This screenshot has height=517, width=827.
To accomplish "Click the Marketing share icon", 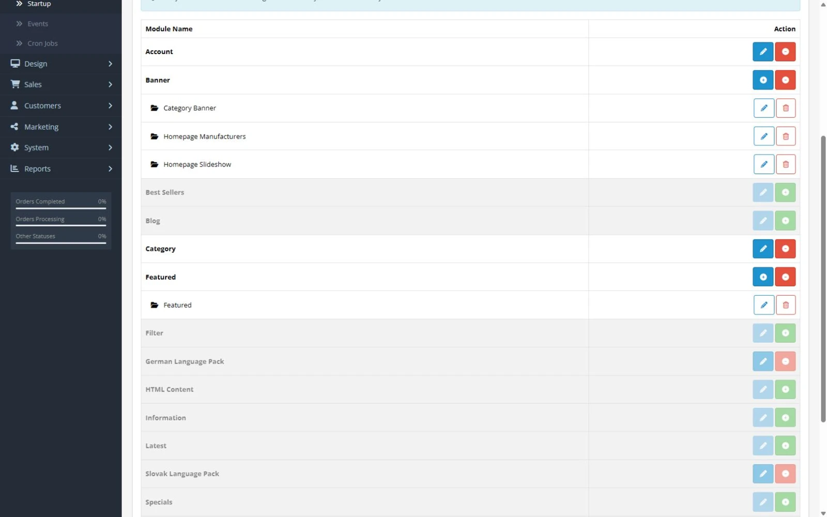I will coord(14,127).
